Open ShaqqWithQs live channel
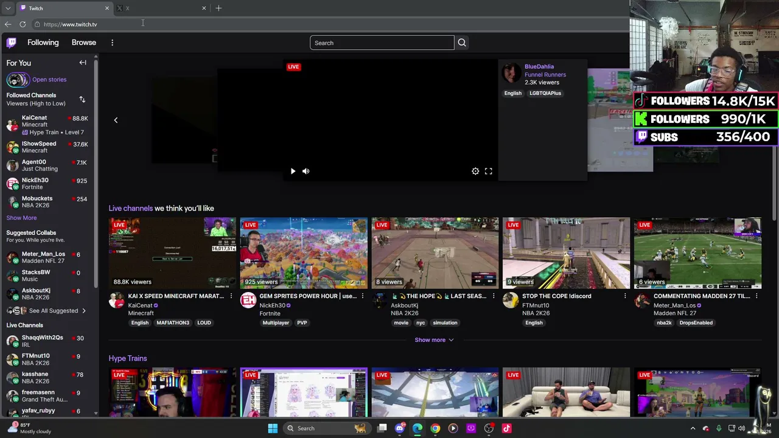The height and width of the screenshot is (438, 779). tap(47, 341)
